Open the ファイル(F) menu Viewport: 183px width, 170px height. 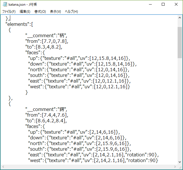(x=9, y=12)
